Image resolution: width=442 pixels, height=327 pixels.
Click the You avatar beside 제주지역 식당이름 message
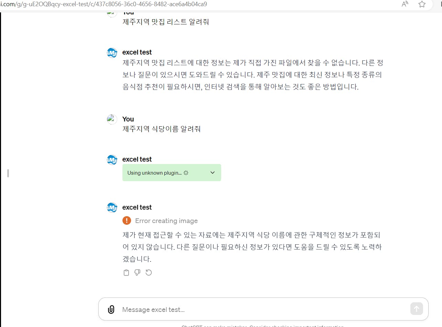pos(112,119)
